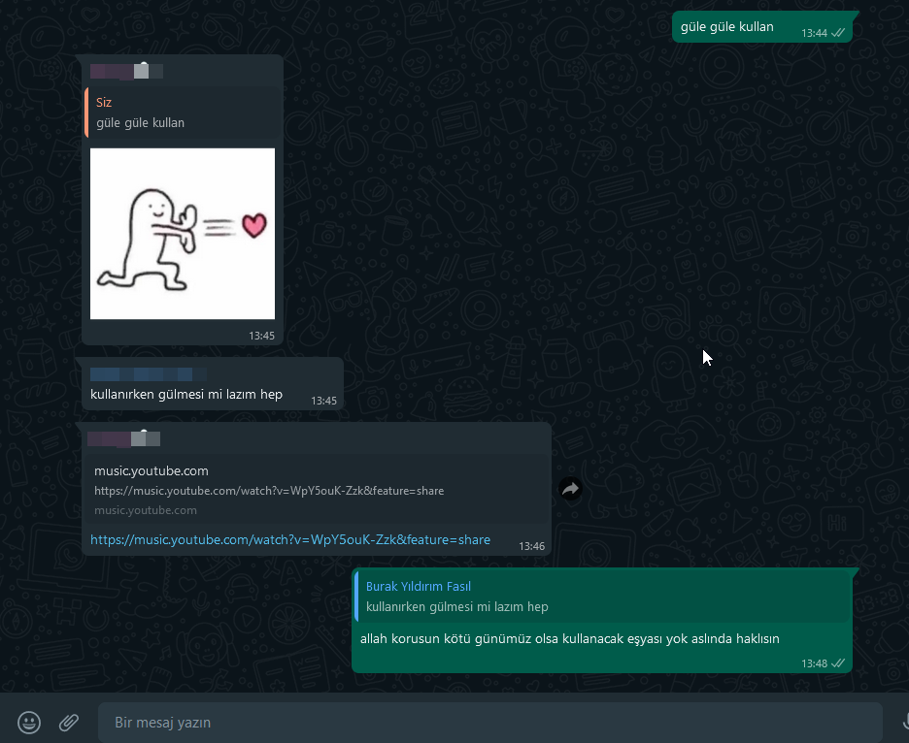Screen dimensions: 909x743
Task: Click the grey preview URL text in link card
Action: pyautogui.click(x=269, y=491)
